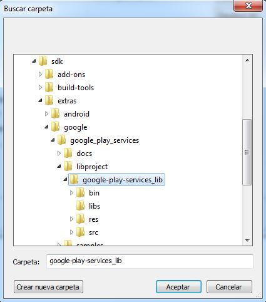
Task: Click Crear nueva carpeta button
Action: point(48,287)
